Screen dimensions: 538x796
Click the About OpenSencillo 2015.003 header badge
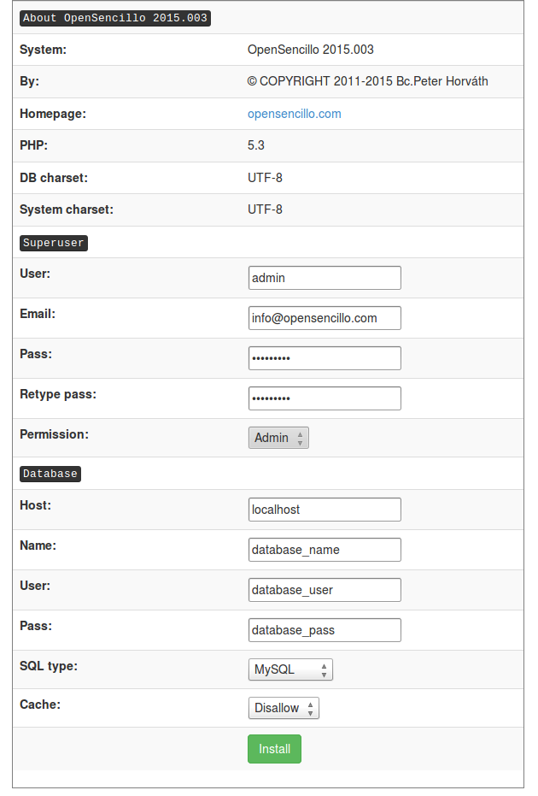pyautogui.click(x=115, y=18)
